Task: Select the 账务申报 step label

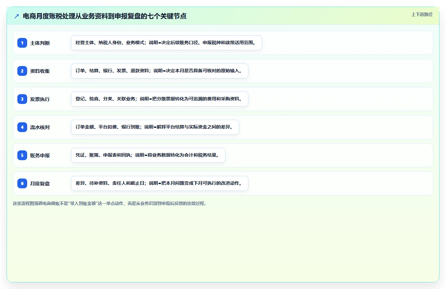Action: [40, 155]
